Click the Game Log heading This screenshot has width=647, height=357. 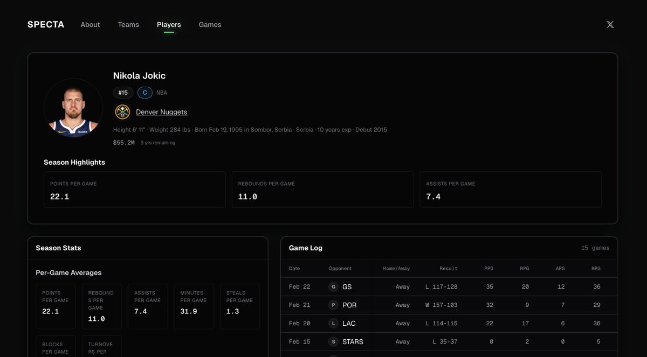pyautogui.click(x=306, y=248)
